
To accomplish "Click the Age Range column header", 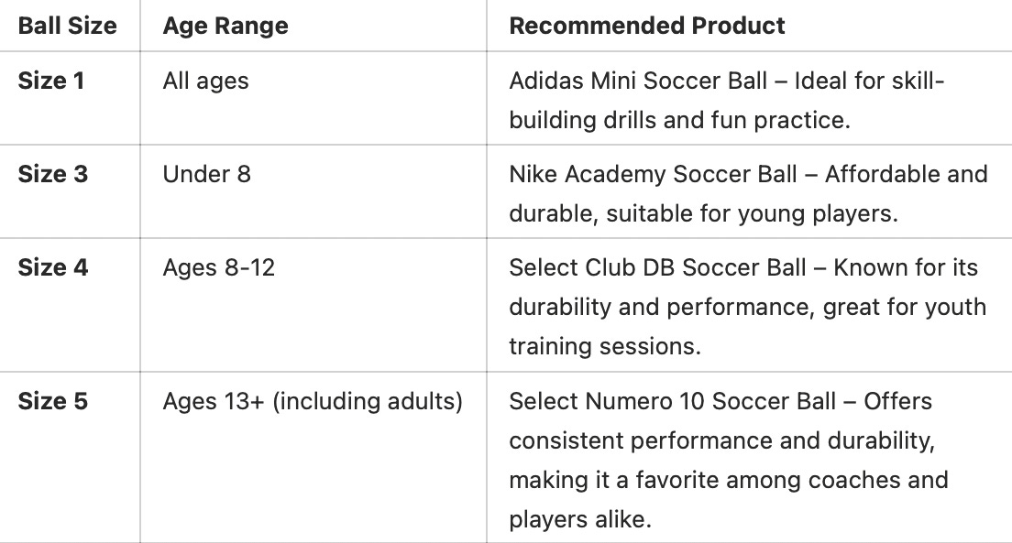I will click(x=225, y=26).
